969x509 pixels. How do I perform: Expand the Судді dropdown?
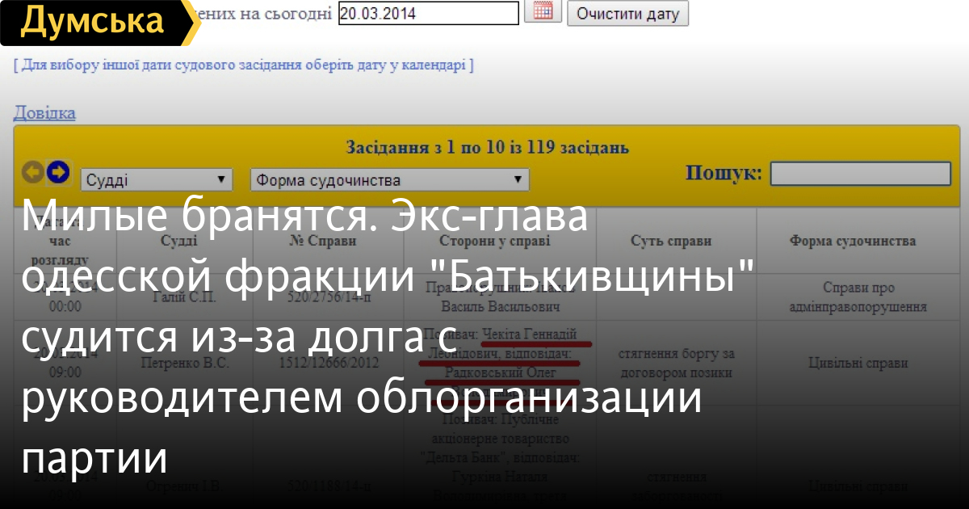click(x=157, y=179)
